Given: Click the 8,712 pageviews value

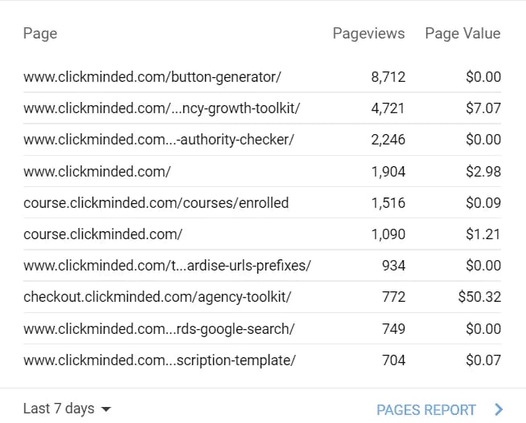Looking at the screenshot, I should click(x=388, y=77).
